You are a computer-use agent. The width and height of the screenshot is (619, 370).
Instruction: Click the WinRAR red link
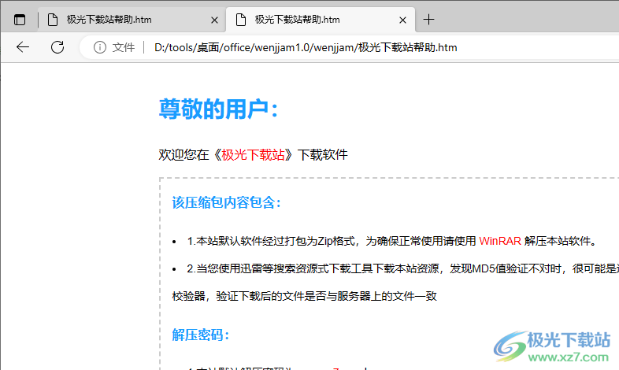[x=500, y=241]
